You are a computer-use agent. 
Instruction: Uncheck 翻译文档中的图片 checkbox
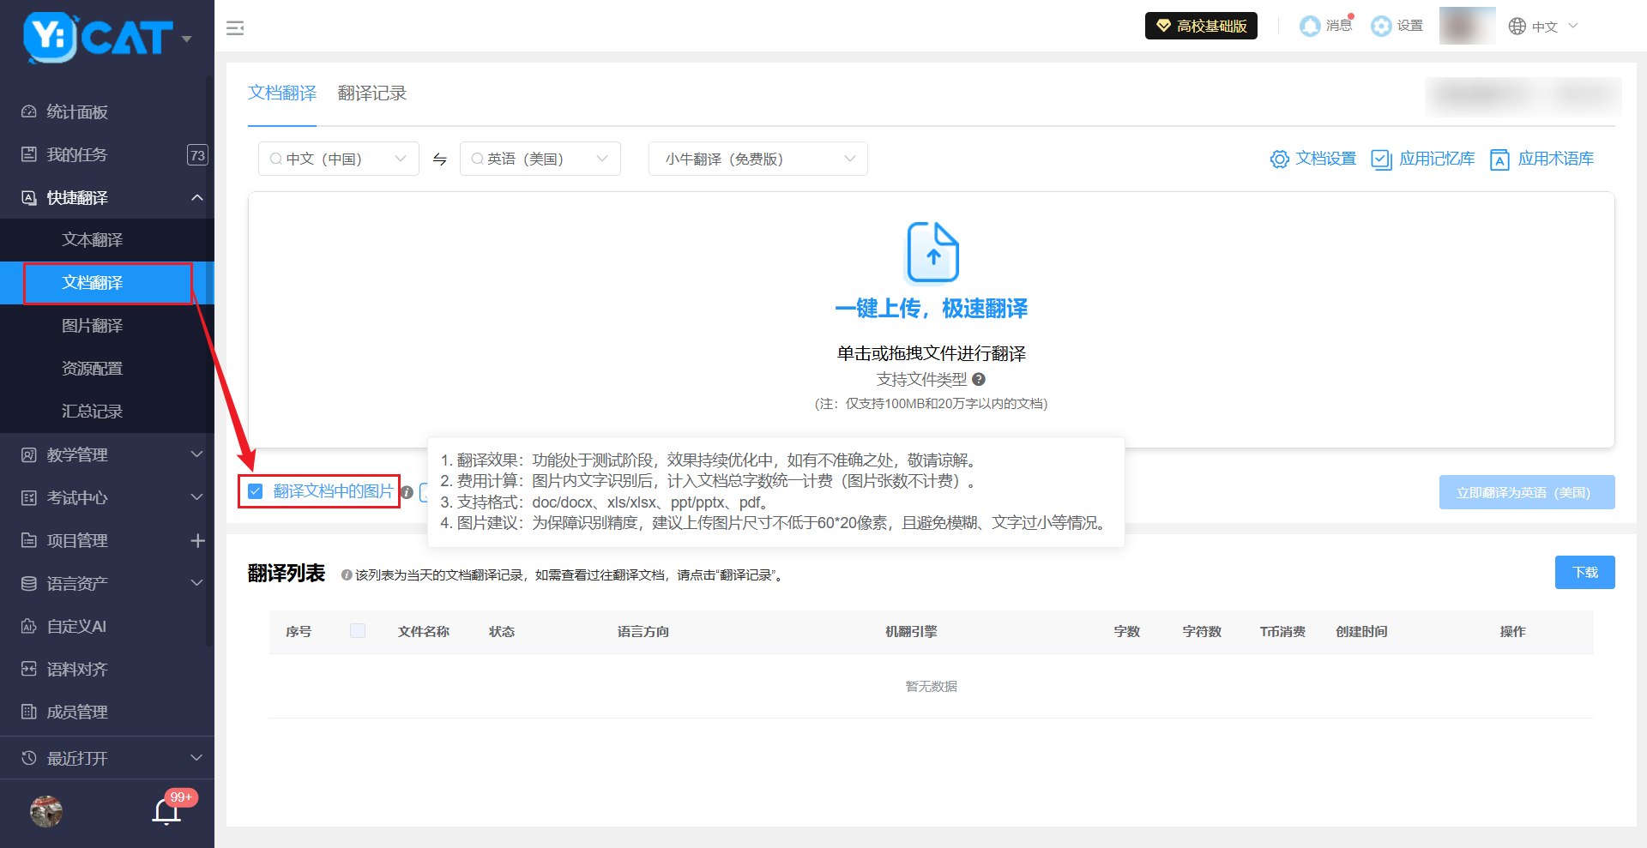[x=256, y=491]
